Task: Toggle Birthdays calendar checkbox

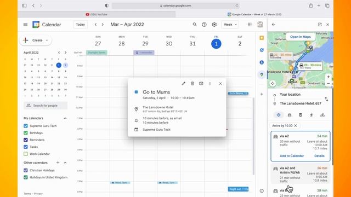Action: point(26,133)
